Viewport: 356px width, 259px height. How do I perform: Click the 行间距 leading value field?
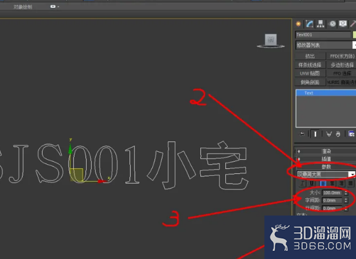pos(332,208)
